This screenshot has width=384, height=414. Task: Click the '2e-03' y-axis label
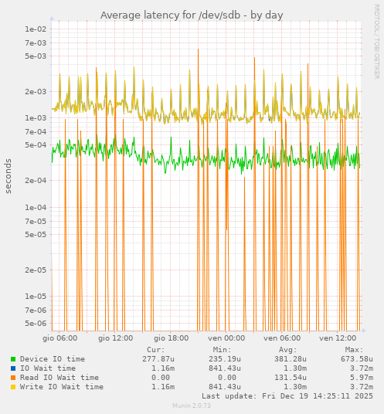[36, 92]
